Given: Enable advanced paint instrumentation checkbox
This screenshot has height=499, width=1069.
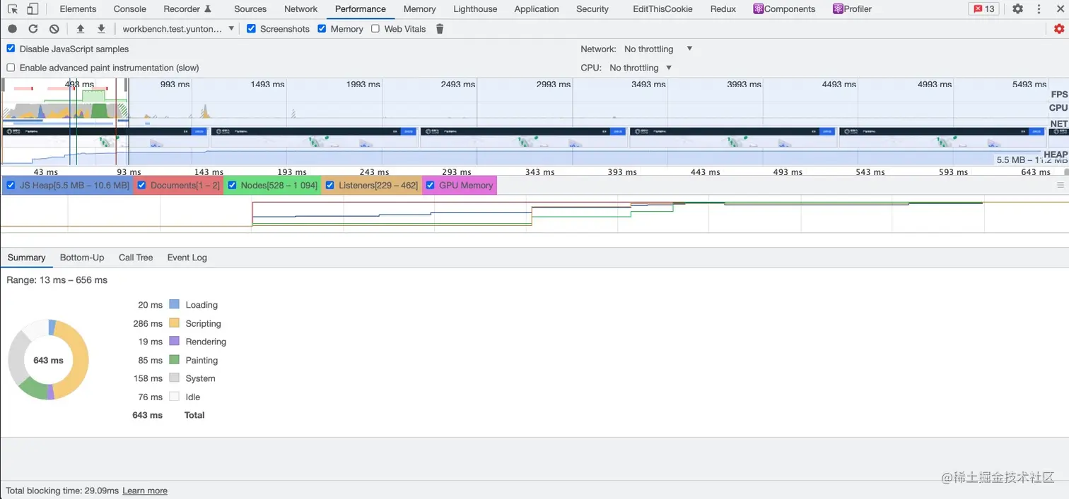Looking at the screenshot, I should (11, 68).
